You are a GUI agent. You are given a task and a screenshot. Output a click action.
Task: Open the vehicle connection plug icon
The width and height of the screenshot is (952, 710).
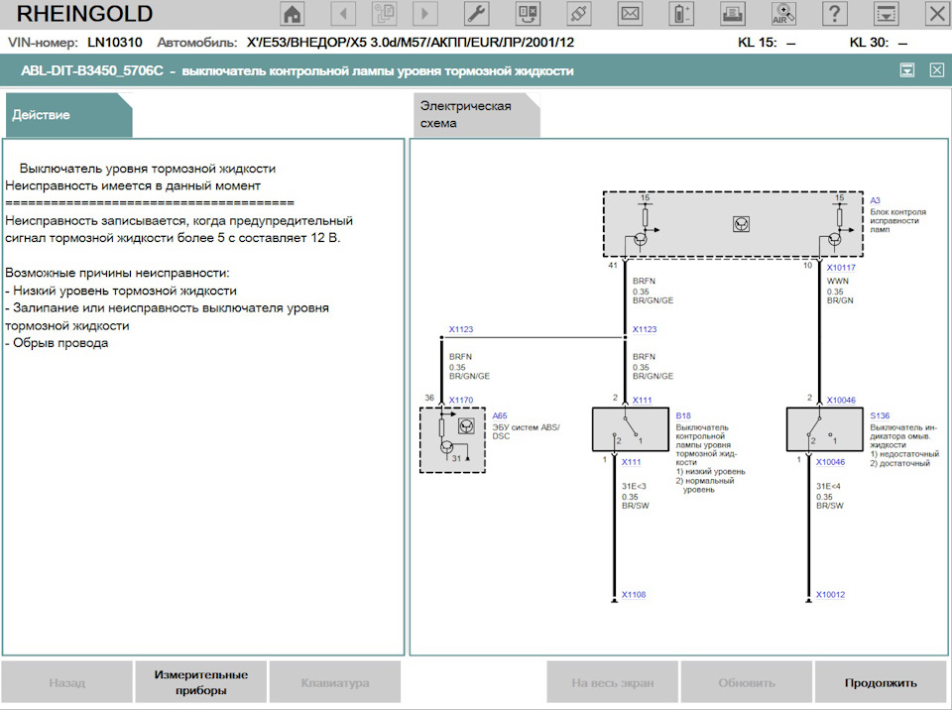[x=578, y=13]
